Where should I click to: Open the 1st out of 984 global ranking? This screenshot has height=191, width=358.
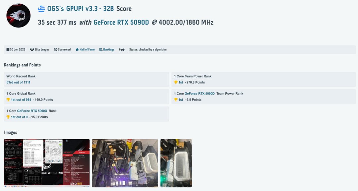(21, 99)
